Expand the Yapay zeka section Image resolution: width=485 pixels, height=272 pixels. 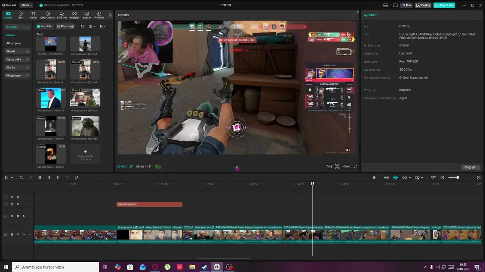coord(17,59)
